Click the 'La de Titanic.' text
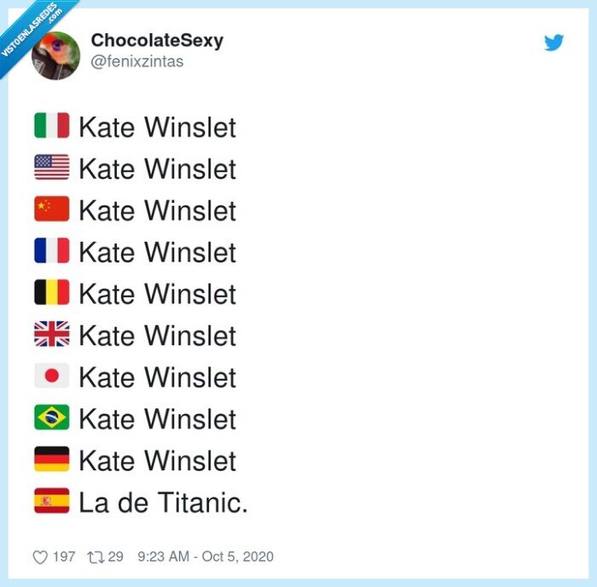The height and width of the screenshot is (587, 597). (163, 503)
